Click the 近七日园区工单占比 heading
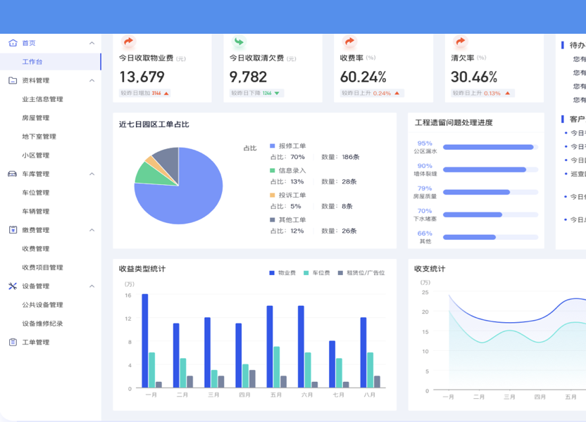 point(154,124)
